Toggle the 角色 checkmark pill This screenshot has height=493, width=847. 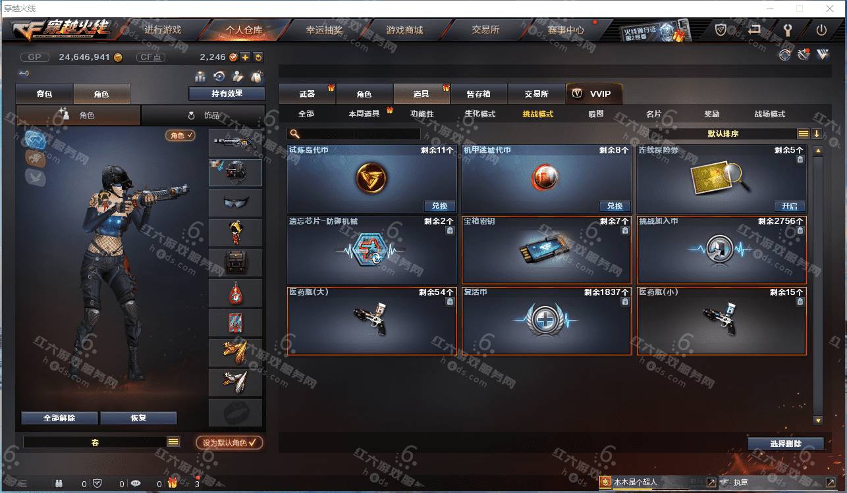(x=180, y=135)
